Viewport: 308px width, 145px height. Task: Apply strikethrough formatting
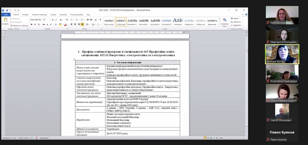tap(44, 25)
